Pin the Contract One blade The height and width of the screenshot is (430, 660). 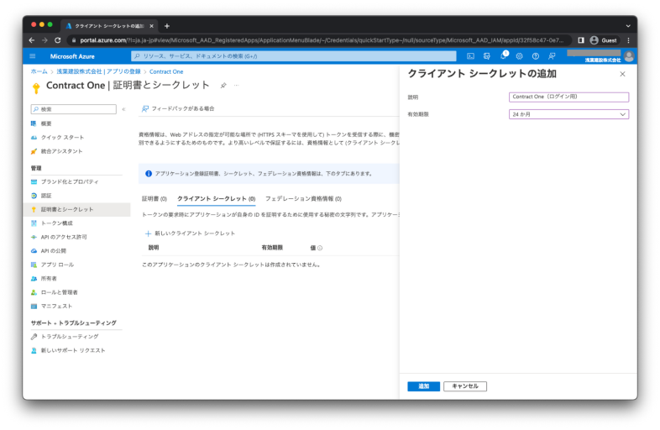coord(223,86)
